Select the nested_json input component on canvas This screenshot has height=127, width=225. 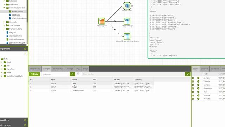coord(102,21)
